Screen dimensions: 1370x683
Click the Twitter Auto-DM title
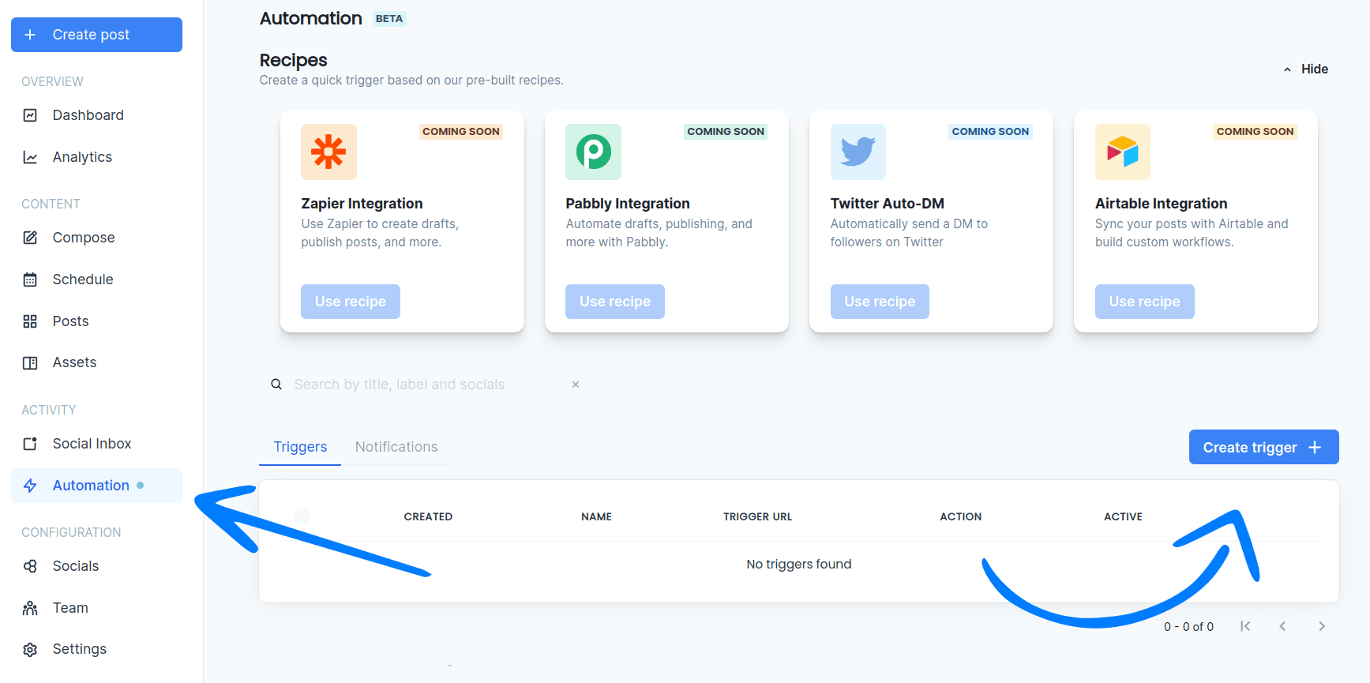[x=888, y=204]
